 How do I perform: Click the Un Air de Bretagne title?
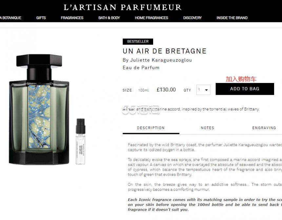point(165,51)
